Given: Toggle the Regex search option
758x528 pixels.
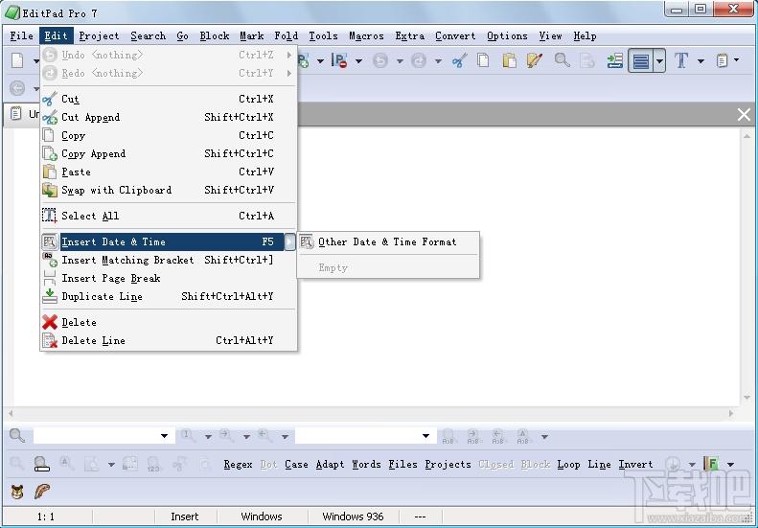Looking at the screenshot, I should (238, 464).
